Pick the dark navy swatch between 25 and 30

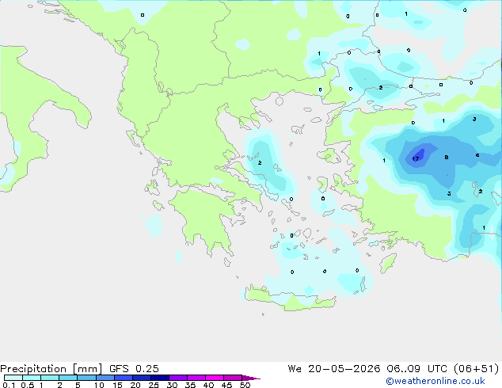(160, 378)
